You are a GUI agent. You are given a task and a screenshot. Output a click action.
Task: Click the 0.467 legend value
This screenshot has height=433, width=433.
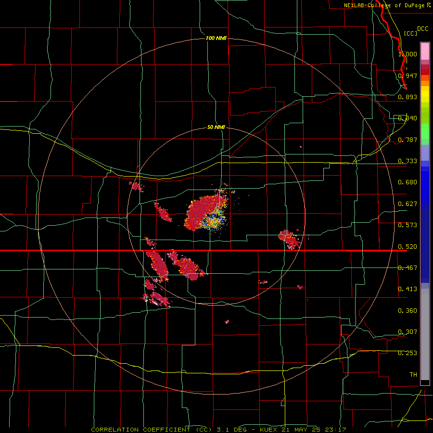coord(408,268)
